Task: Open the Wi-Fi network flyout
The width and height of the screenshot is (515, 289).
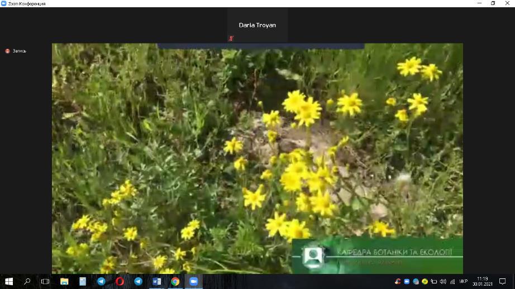Action: coord(452,282)
